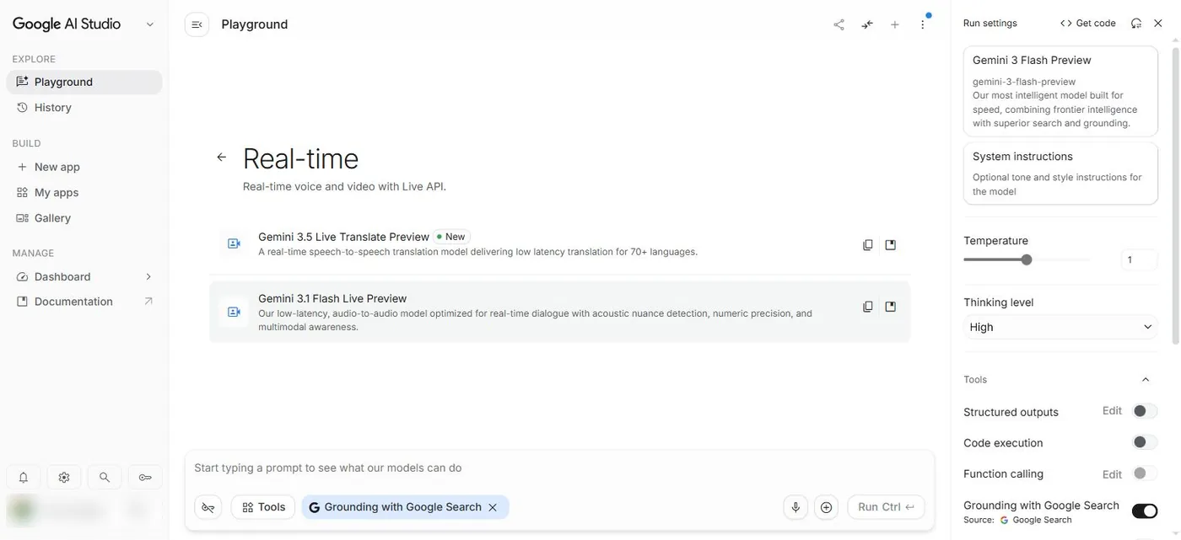Edit Function calling settings
1181x540 pixels.
click(x=1112, y=474)
